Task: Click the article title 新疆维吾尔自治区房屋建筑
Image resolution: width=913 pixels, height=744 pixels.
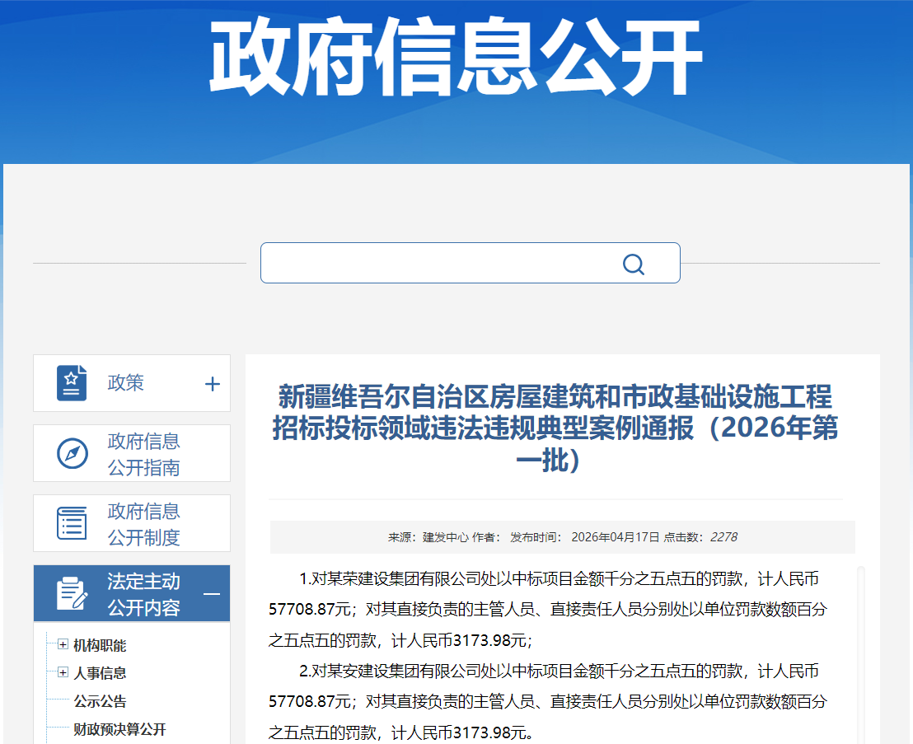Action: point(555,428)
